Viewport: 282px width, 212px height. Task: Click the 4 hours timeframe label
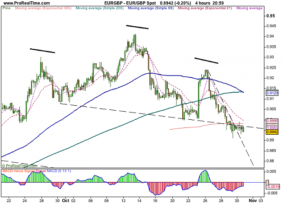coord(203,3)
